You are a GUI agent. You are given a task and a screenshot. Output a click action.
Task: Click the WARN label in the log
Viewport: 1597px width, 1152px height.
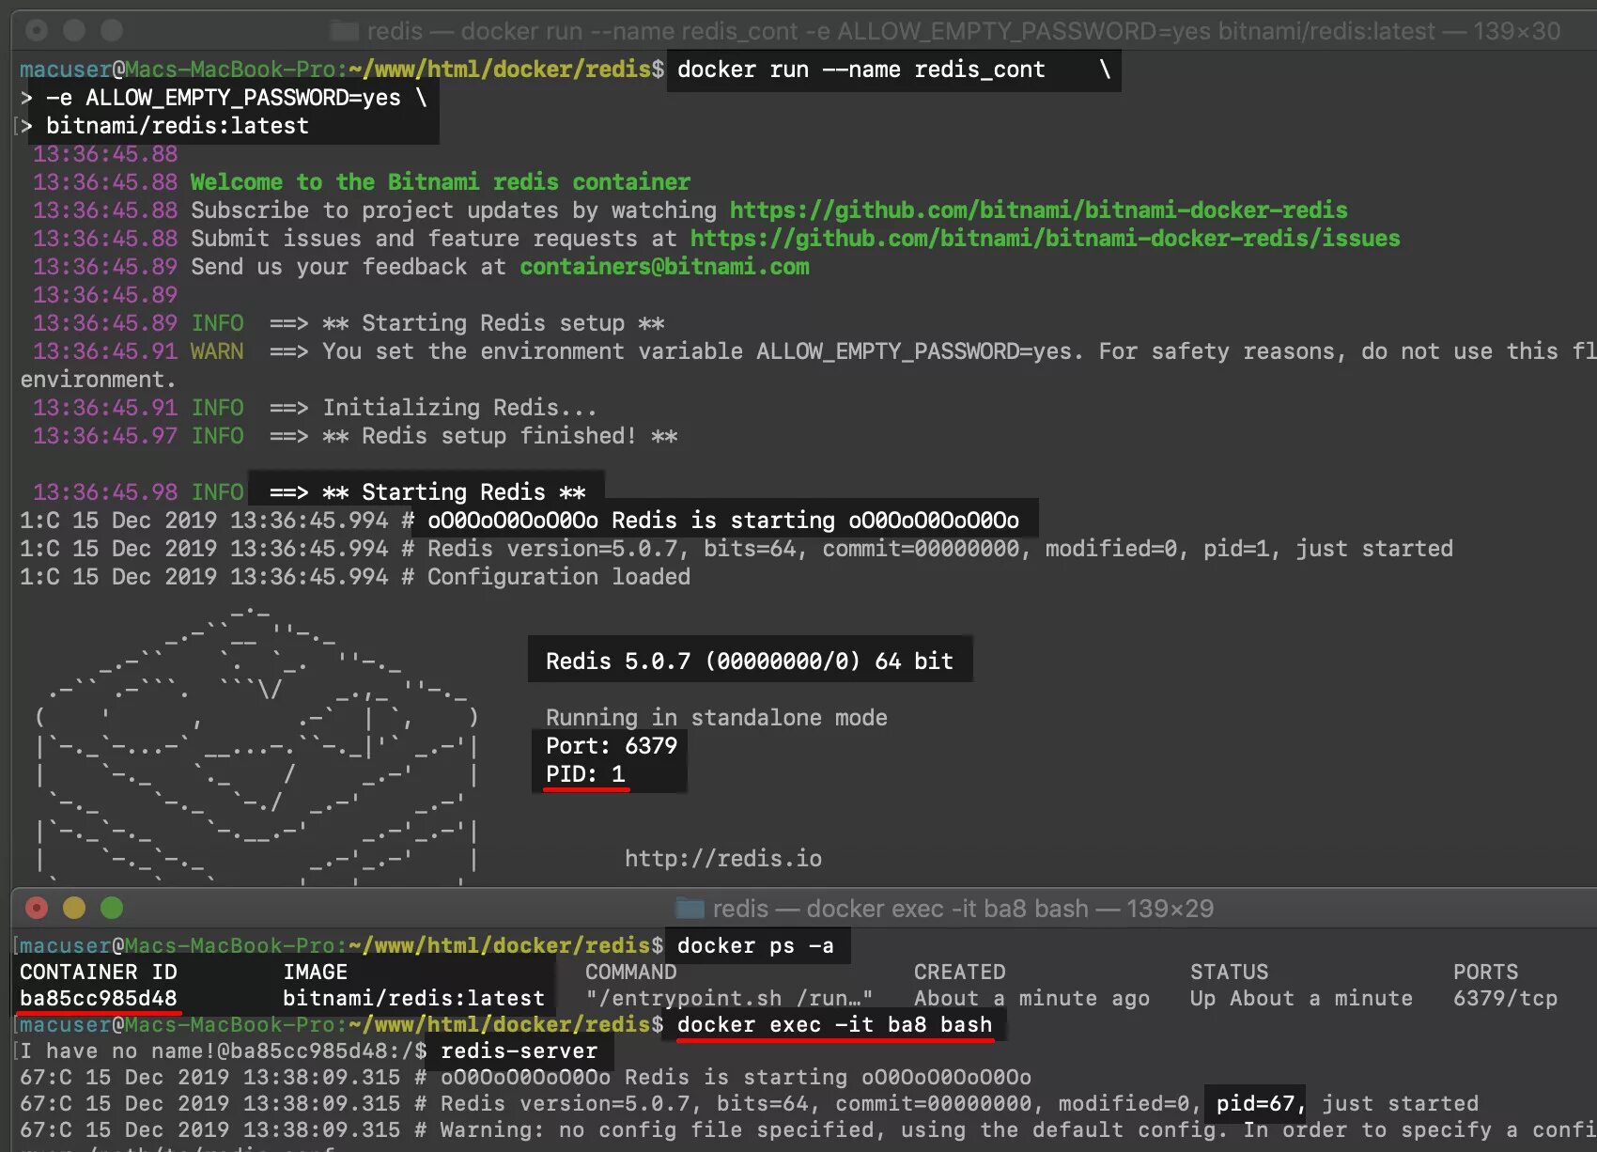[x=217, y=351]
